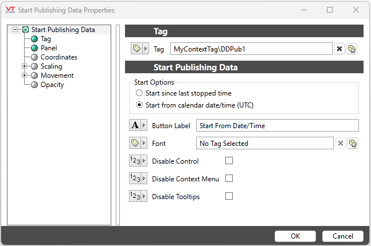This screenshot has height=246, width=371.
Task: Expand the Movement tree node
Action: [24, 76]
